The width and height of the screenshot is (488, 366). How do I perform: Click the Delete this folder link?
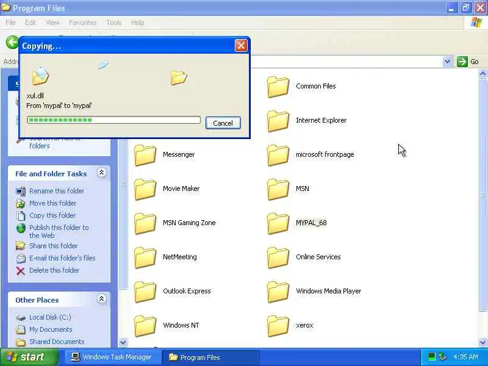(x=54, y=270)
